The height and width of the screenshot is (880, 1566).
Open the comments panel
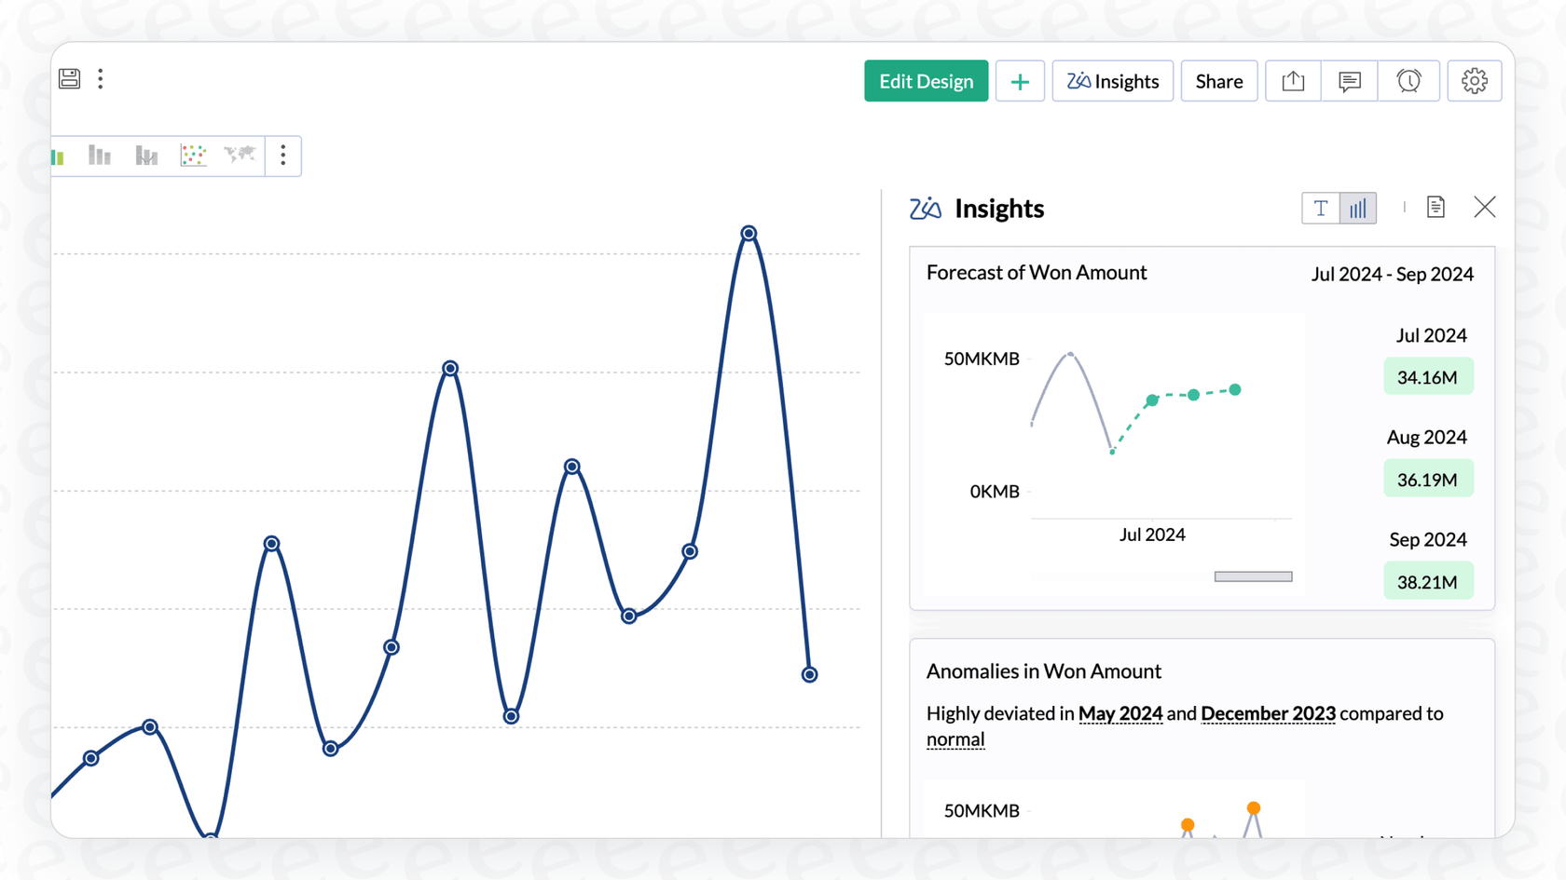[1350, 81]
